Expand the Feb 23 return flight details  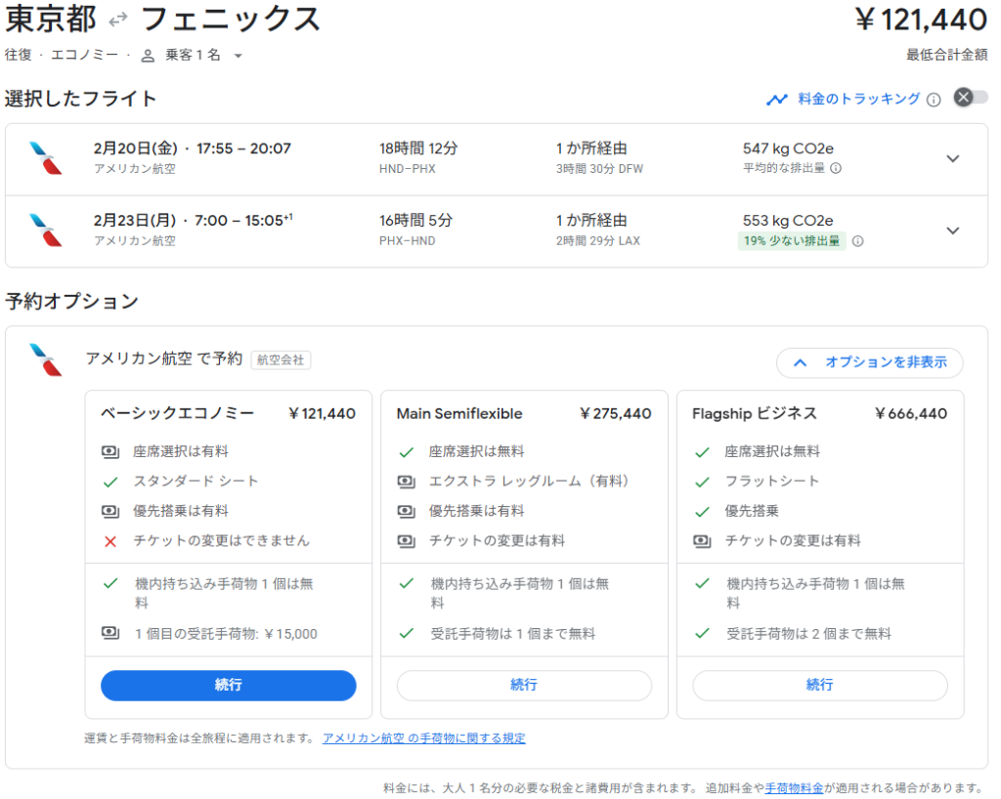coord(953,231)
